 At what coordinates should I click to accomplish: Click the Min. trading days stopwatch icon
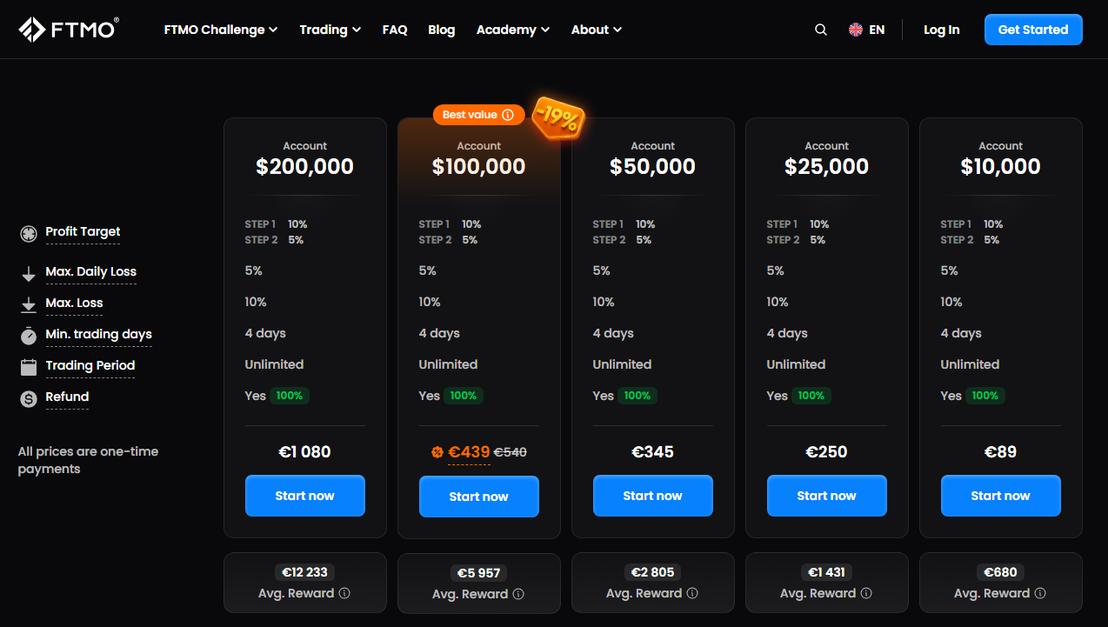click(27, 334)
